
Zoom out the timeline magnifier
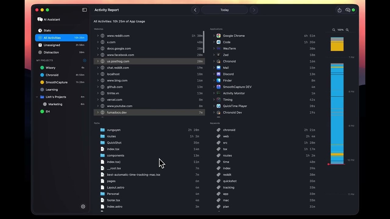[x=334, y=30]
